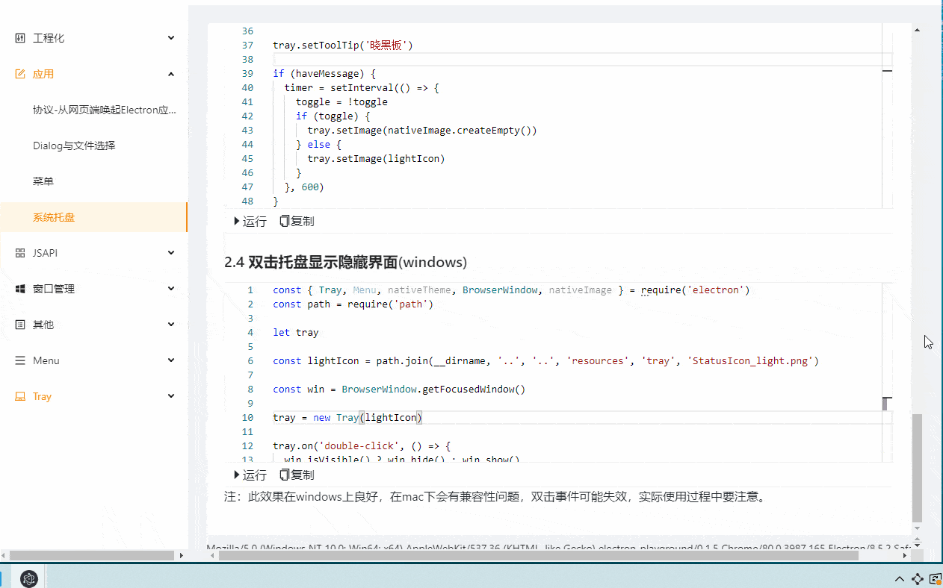Show hidden icons via taskbar tray chevron
The height and width of the screenshot is (588, 943).
[899, 578]
